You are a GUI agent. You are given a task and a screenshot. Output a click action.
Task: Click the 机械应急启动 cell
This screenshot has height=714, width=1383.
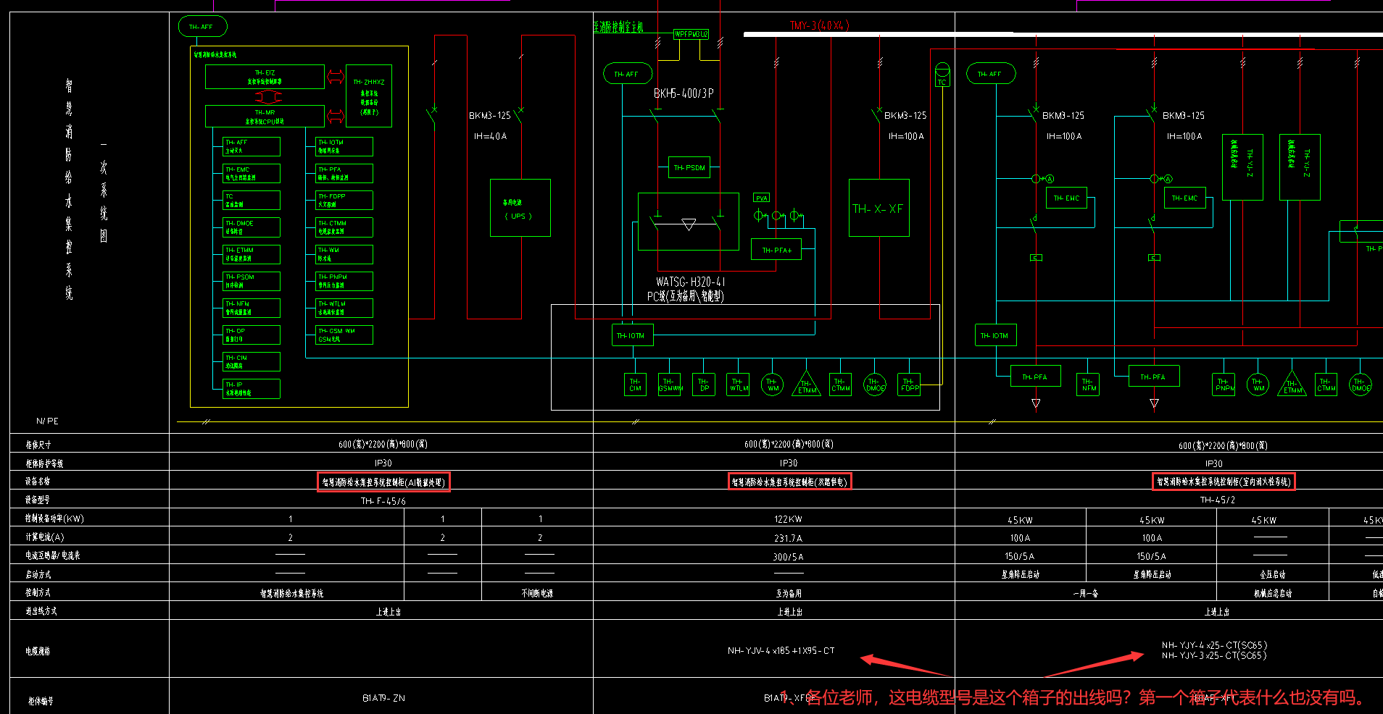[1273, 593]
